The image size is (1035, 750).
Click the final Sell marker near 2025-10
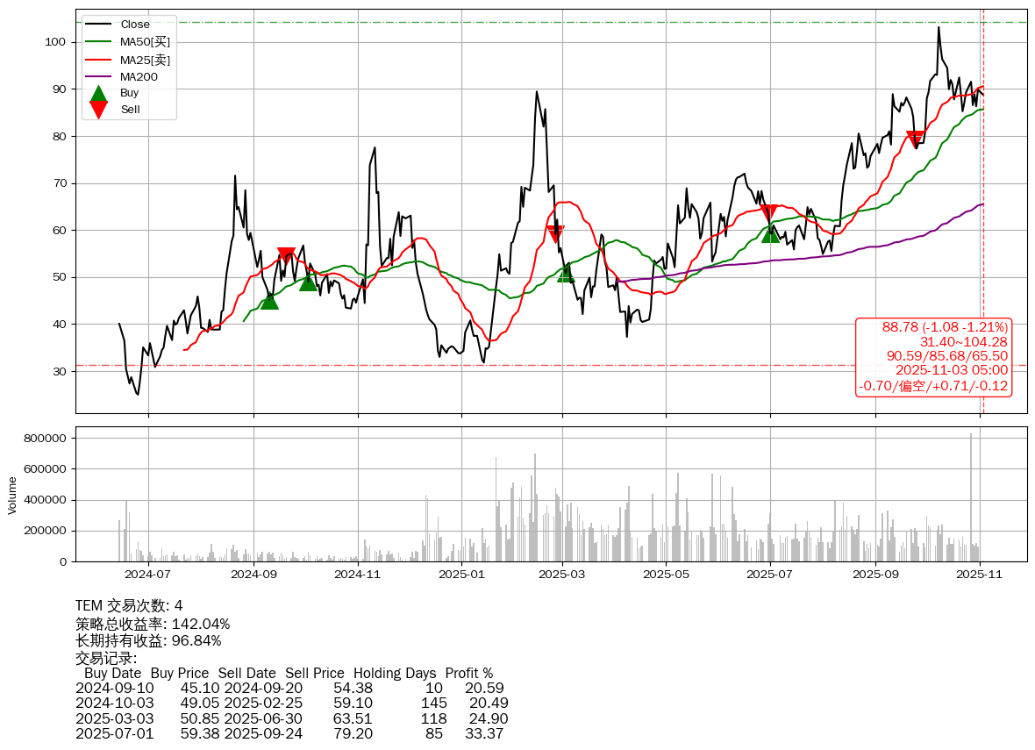915,139
